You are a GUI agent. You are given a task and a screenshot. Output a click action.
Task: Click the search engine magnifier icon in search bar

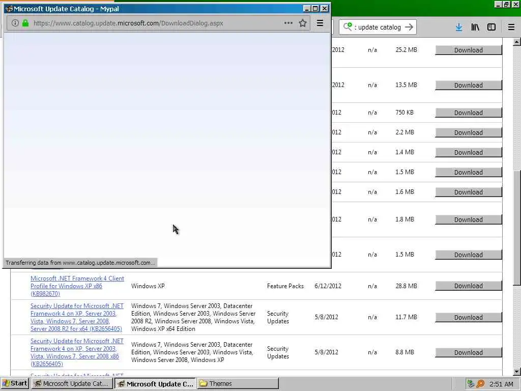348,26
